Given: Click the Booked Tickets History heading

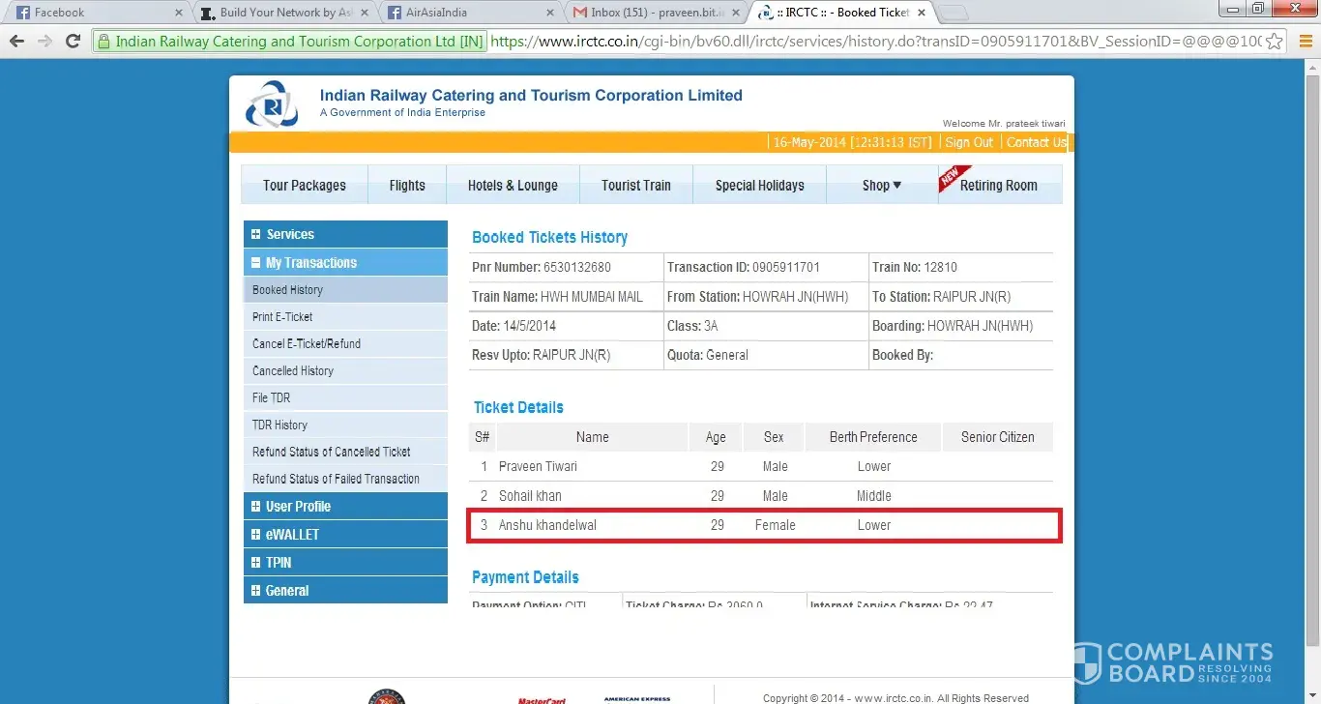Looking at the screenshot, I should [549, 237].
